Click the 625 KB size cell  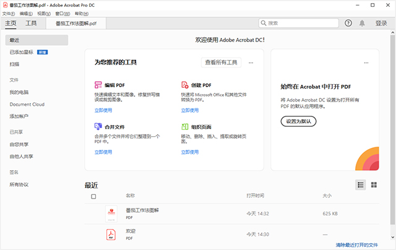tap(330, 213)
